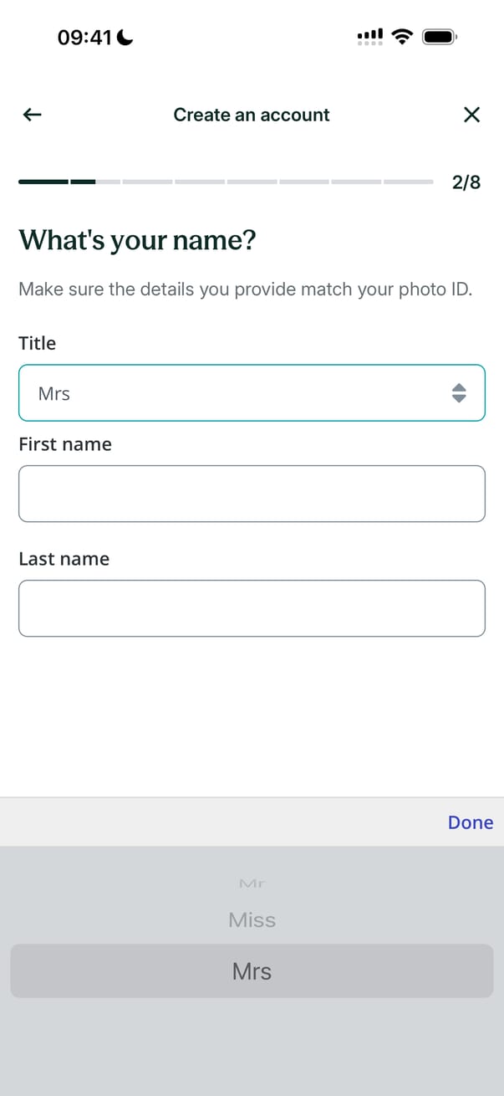This screenshot has width=504, height=1096.
Task: Tap the 2/8 step counter
Action: [466, 182]
